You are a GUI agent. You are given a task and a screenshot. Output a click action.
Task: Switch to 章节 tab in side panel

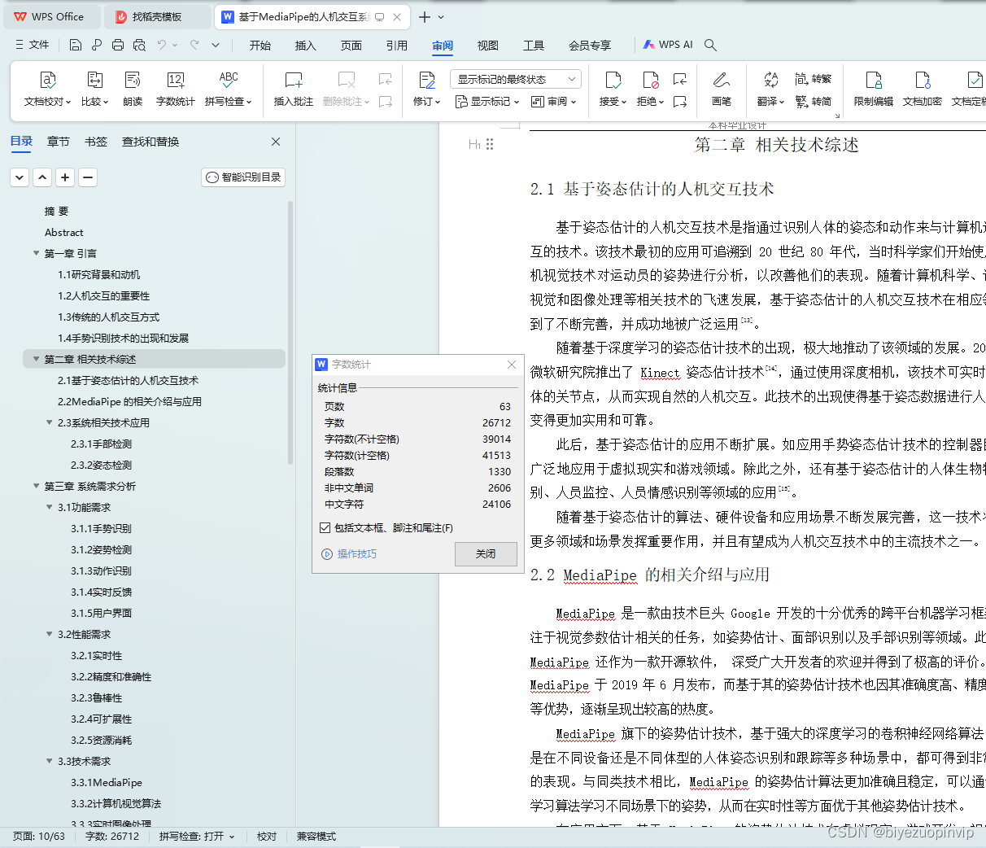coord(59,142)
